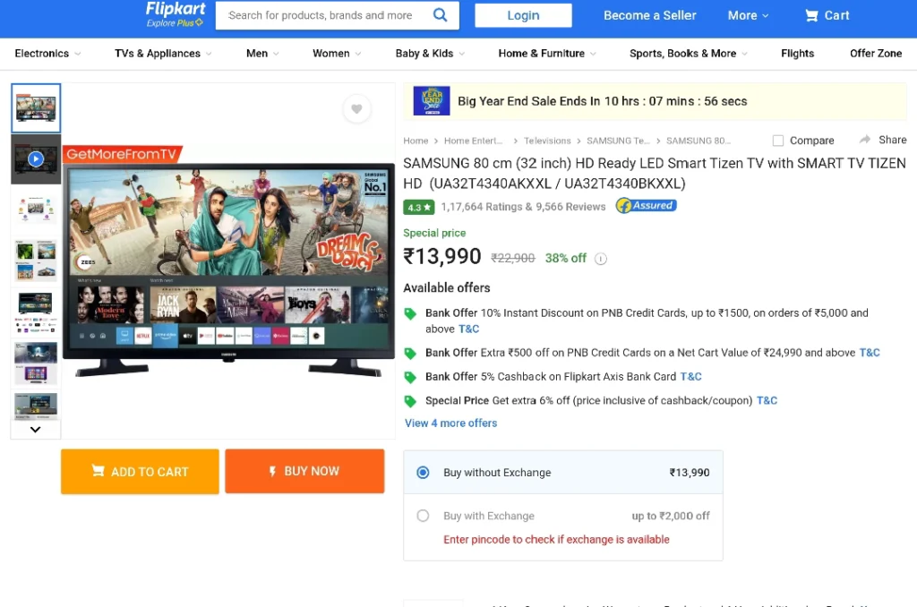917x607 pixels.
Task: Click the Big Year End Sale badge
Action: coord(432,100)
